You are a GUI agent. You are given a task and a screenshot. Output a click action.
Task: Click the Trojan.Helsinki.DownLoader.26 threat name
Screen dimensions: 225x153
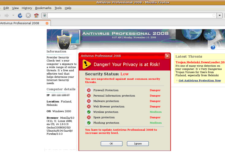coord(200,62)
